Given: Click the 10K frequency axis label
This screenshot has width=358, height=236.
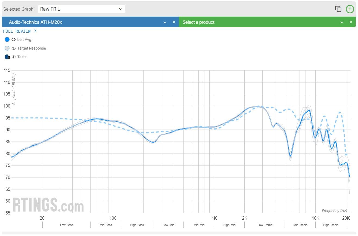Looking at the screenshot, I should point(315,218).
